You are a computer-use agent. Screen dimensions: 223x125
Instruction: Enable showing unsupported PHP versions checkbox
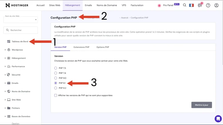coord(56,95)
